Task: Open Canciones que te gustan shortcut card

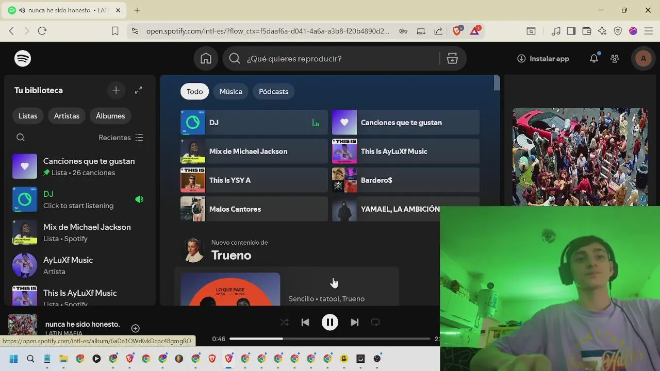Action: (406, 123)
